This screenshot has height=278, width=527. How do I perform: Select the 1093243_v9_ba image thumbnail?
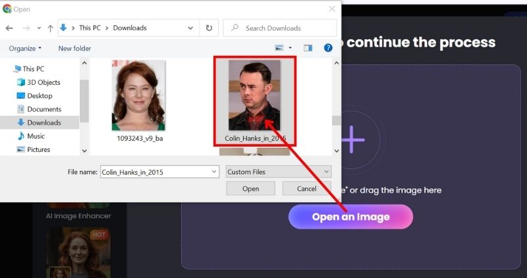[138, 95]
